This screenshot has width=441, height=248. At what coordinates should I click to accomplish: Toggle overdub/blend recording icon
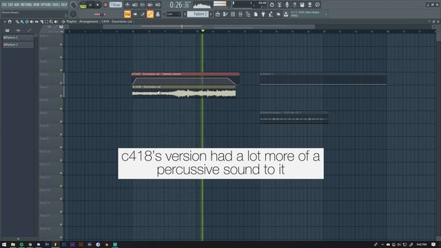coord(150,5)
